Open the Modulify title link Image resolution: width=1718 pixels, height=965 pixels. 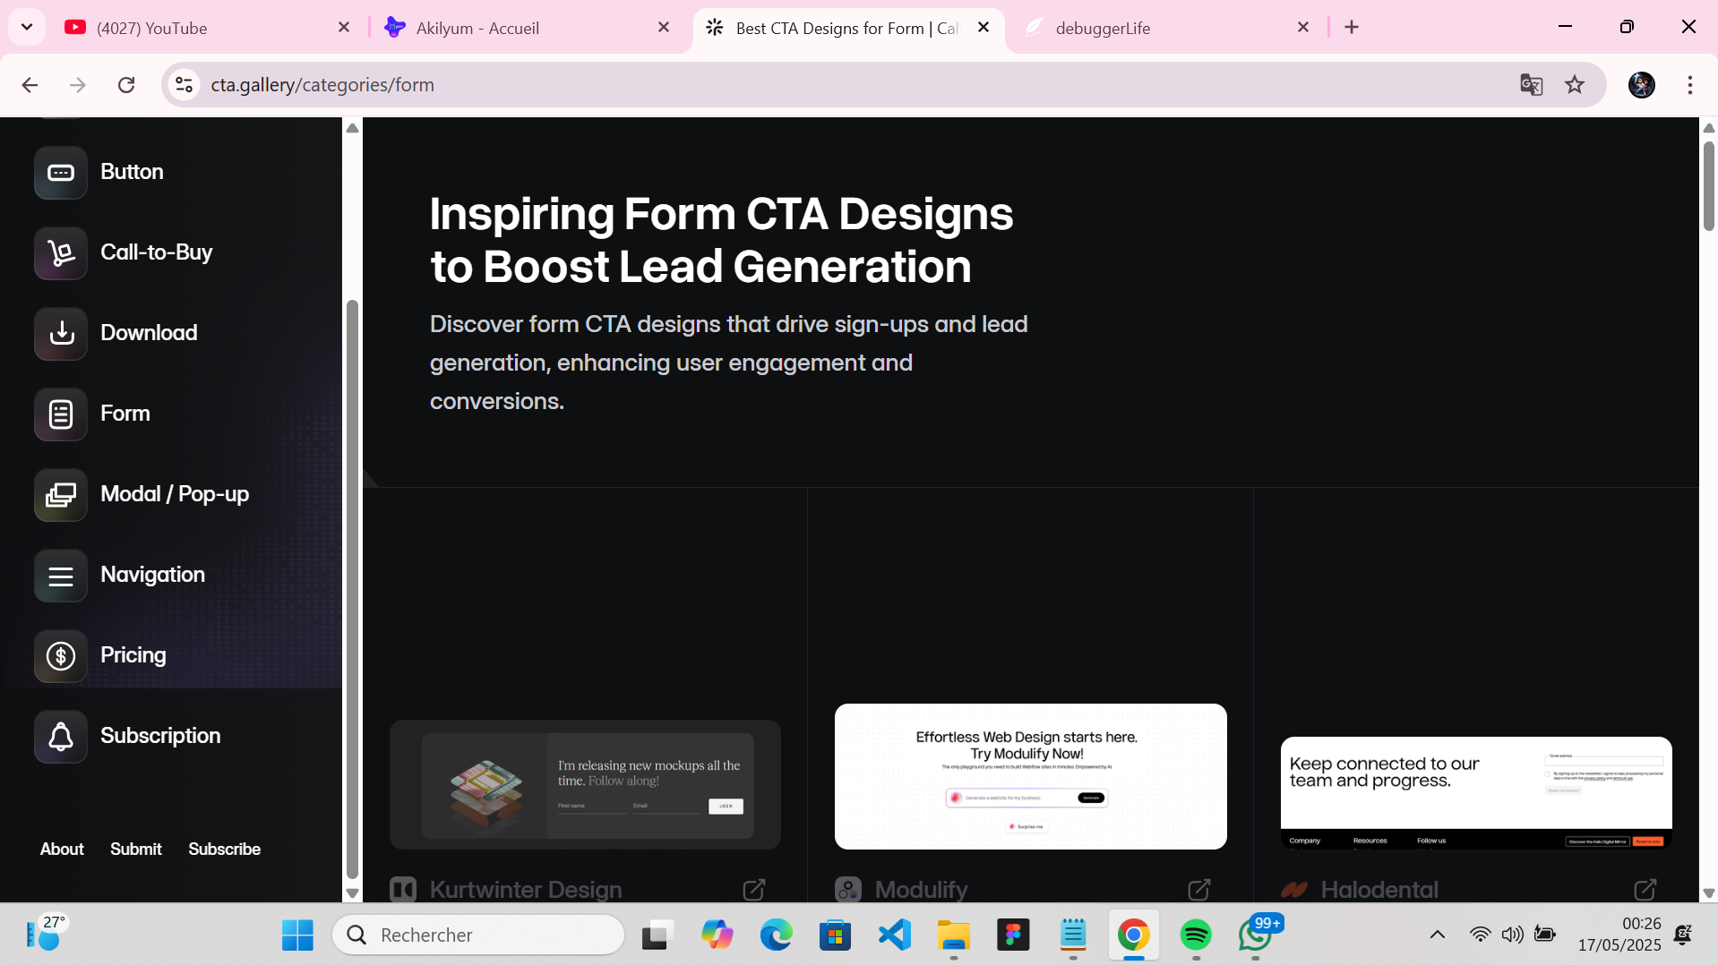922,890
